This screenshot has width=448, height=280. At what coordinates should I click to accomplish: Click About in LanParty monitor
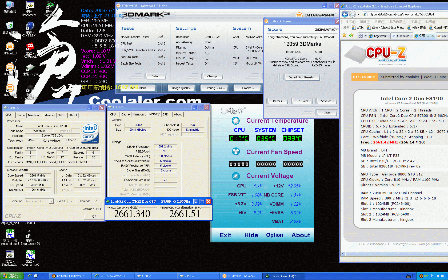tap(301, 235)
